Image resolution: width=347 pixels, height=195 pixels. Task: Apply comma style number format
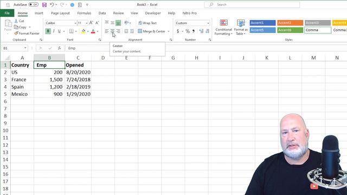(194, 31)
